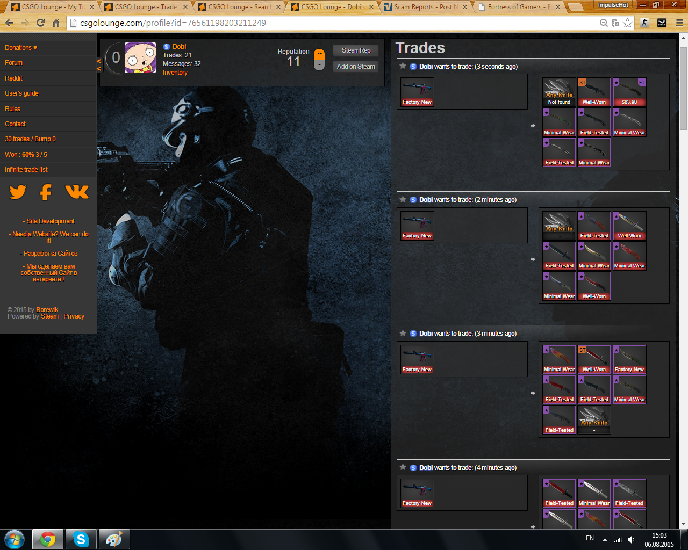Open the Forum item in the sidebar menu

click(14, 63)
